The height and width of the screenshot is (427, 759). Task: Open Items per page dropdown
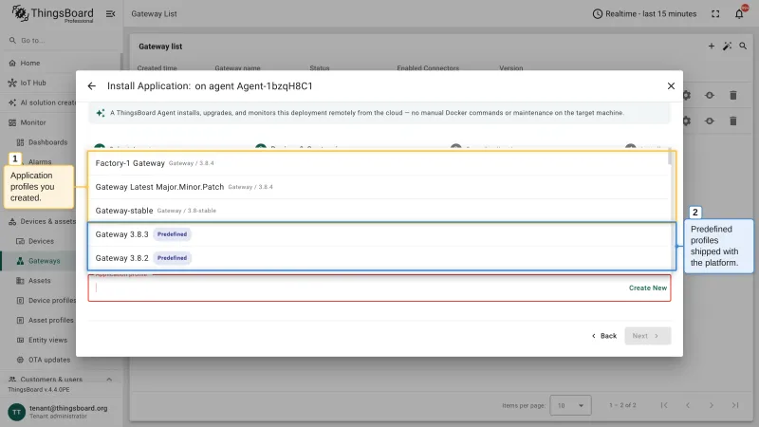[570, 405]
